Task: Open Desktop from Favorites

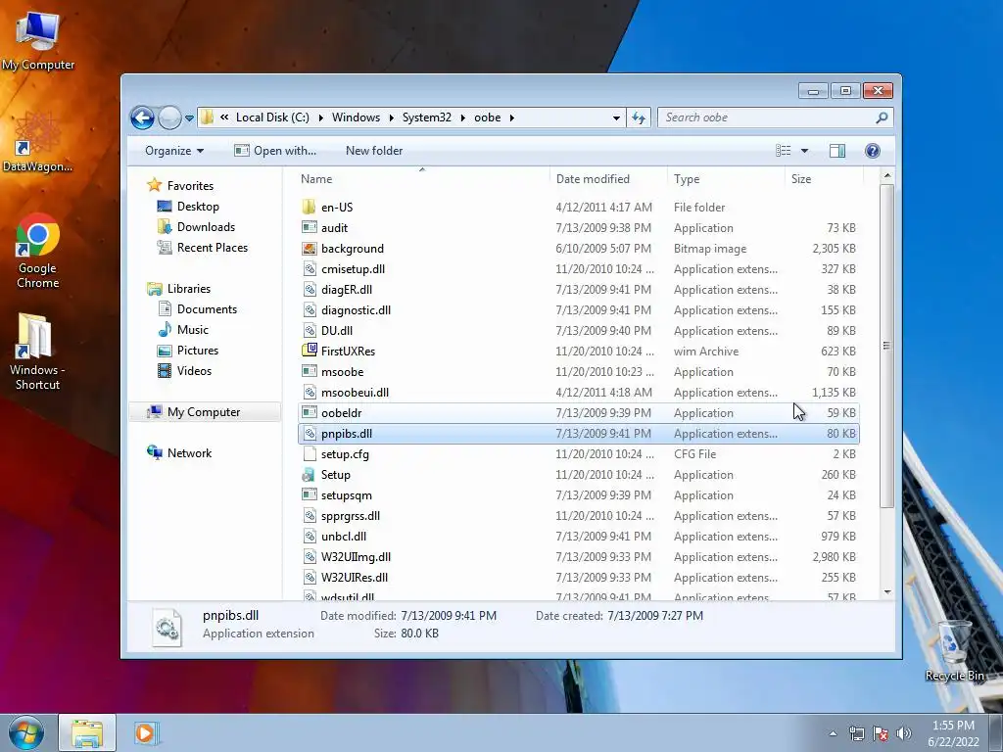Action: 198,207
